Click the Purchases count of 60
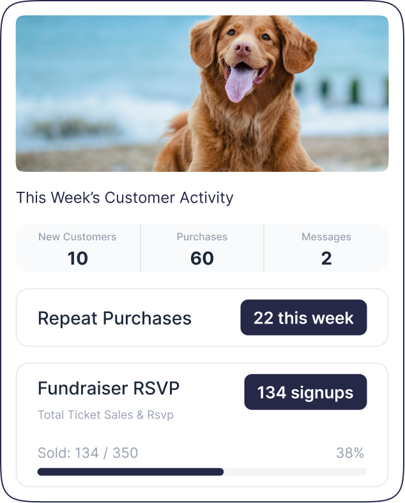 tap(202, 258)
